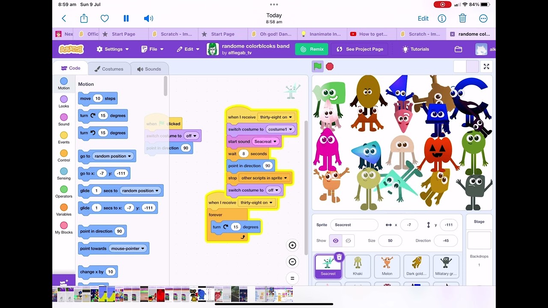
Task: Click the Remix button
Action: pyautogui.click(x=312, y=49)
